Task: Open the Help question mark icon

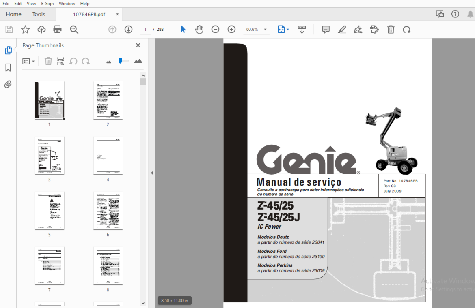Action: pos(455,14)
